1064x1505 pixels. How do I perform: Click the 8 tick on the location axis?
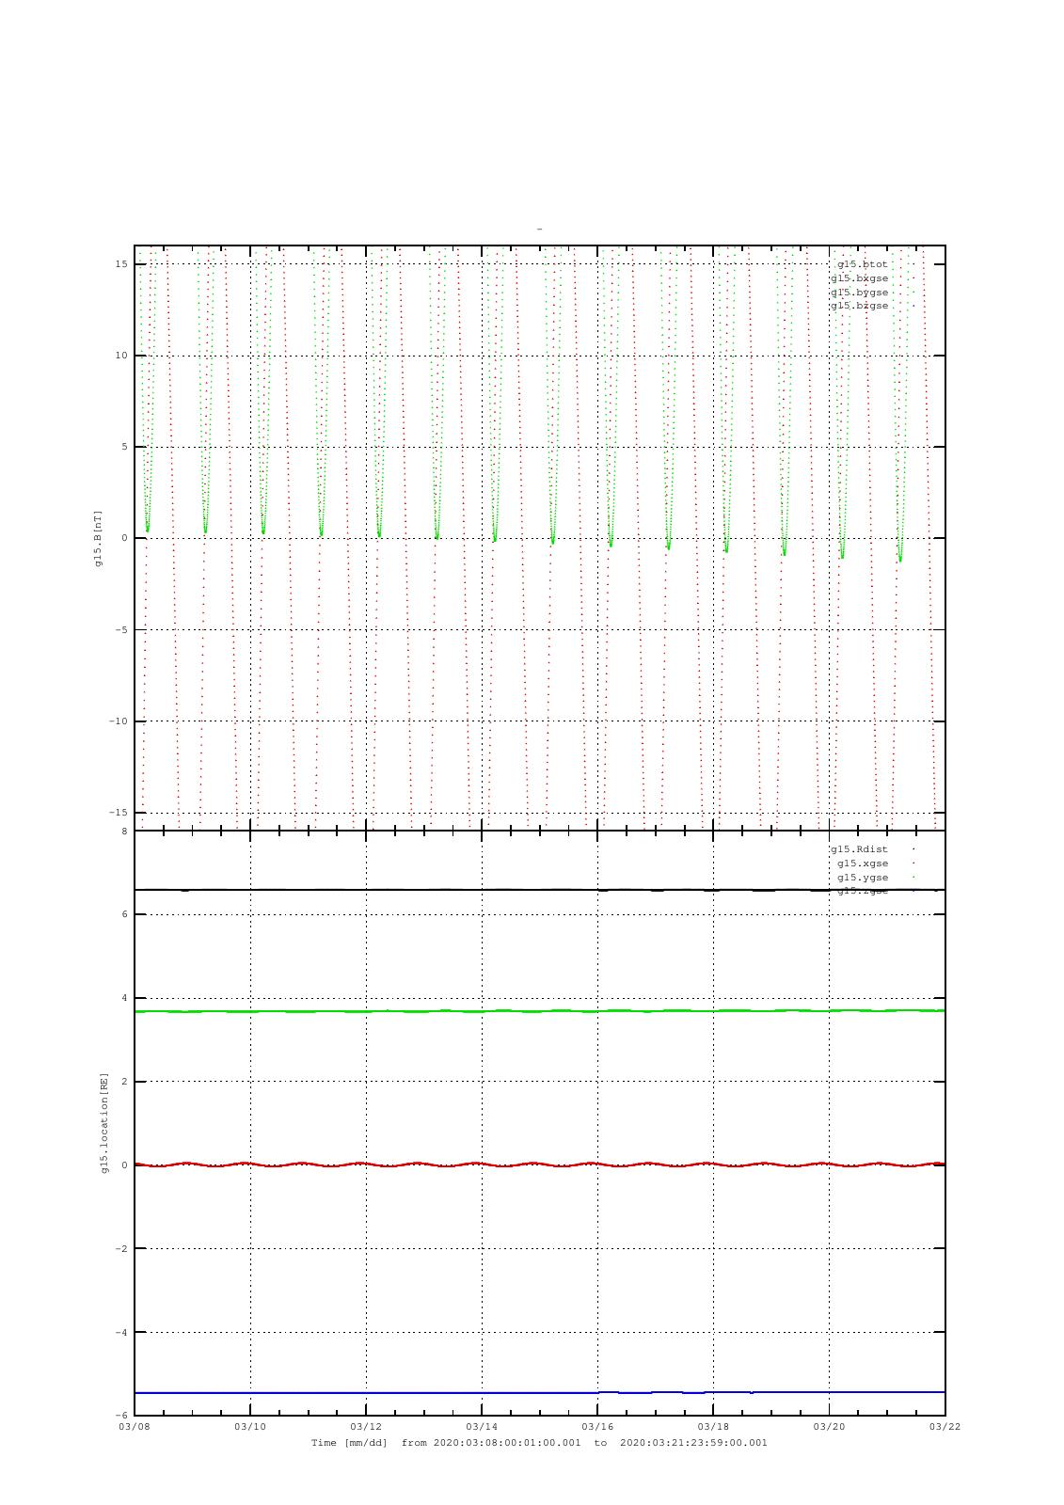[124, 832]
